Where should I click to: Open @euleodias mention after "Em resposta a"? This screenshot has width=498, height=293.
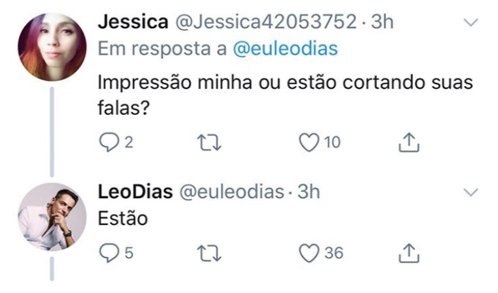[x=285, y=50]
